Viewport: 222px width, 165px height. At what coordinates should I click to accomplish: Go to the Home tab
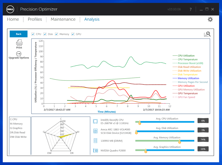click(13, 19)
